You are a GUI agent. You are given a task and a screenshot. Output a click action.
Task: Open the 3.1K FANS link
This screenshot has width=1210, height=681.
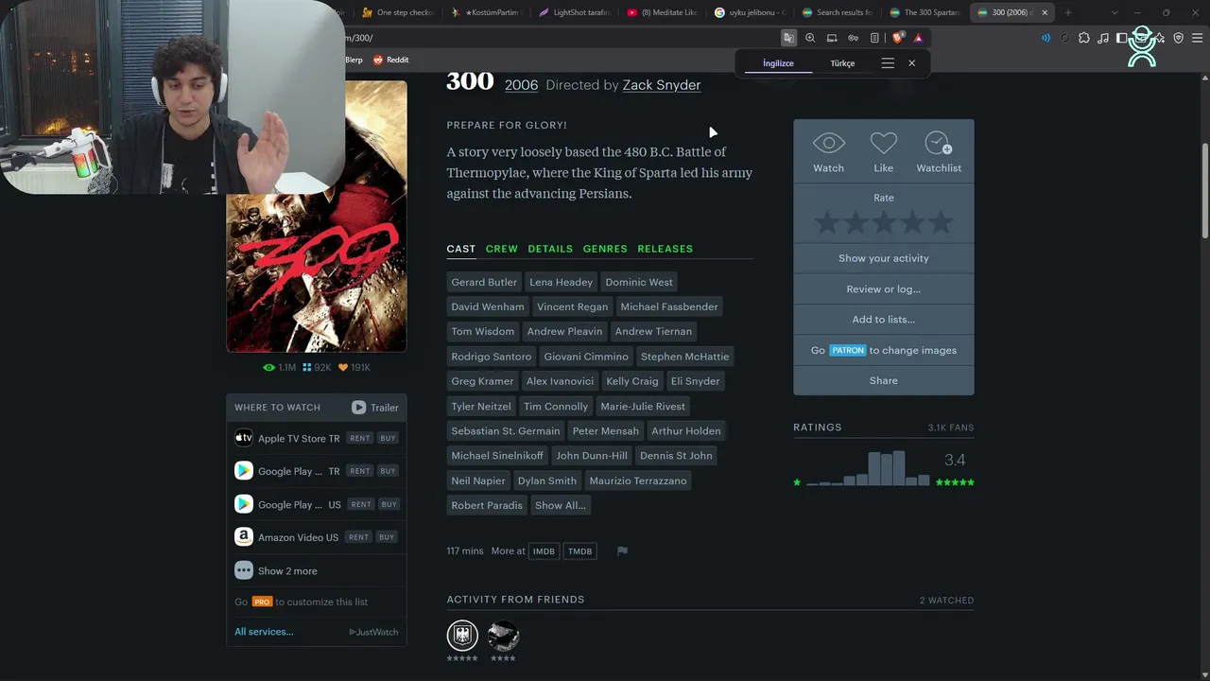(951, 428)
